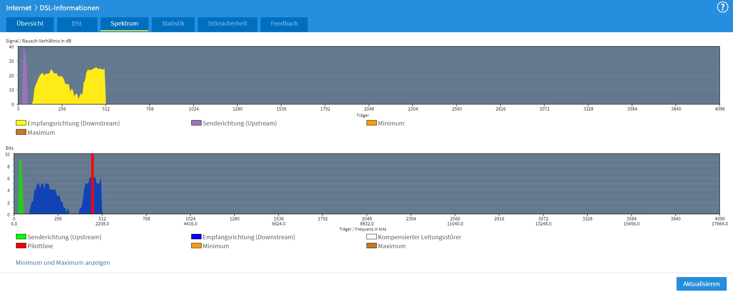Click the 'Pilottöne' legend label
The height and width of the screenshot is (293, 733).
40,246
